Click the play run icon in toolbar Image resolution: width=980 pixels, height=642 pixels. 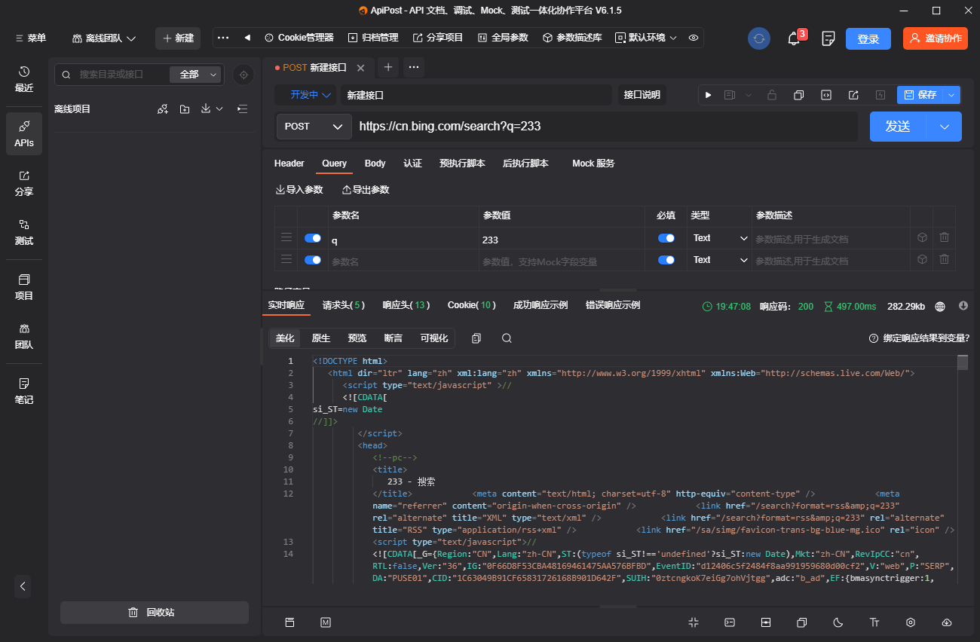[x=708, y=95]
